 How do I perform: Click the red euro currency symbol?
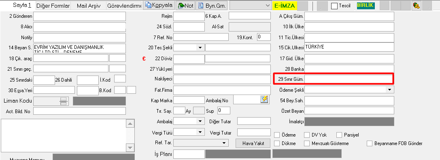pos(144,59)
